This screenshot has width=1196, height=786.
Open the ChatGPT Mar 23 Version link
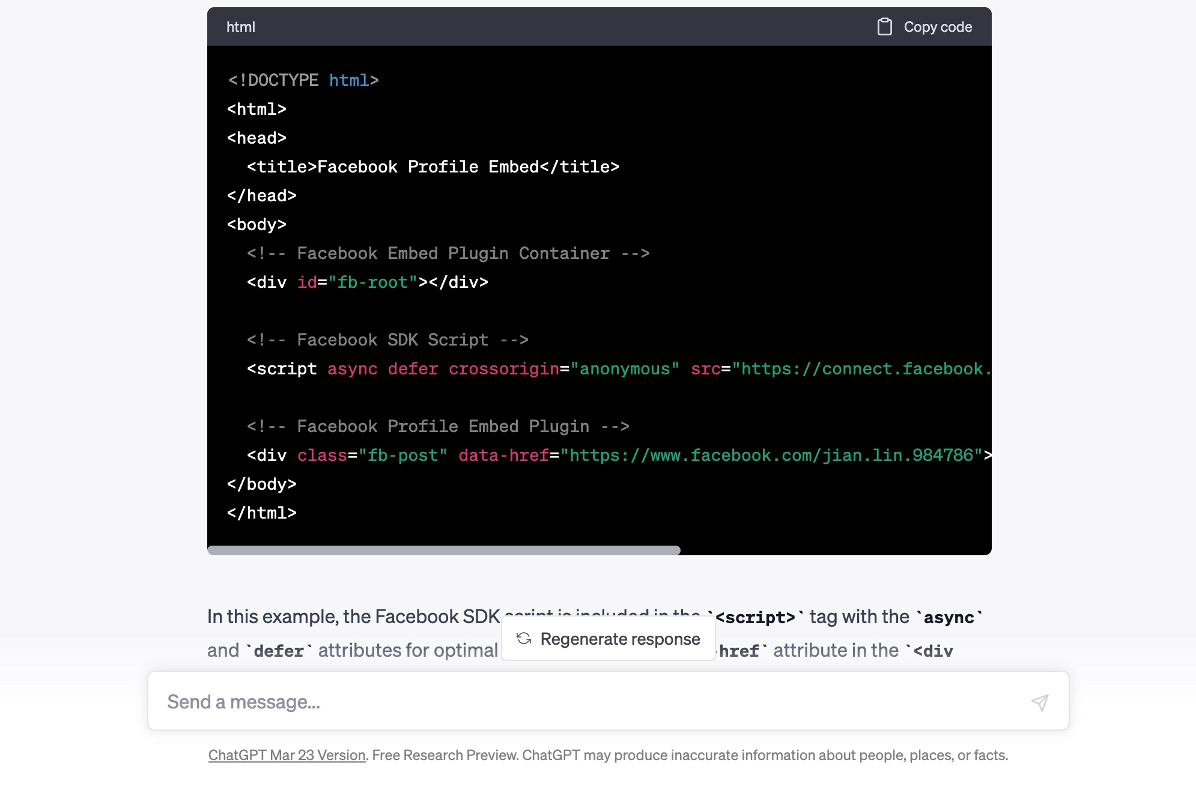pyautogui.click(x=287, y=755)
